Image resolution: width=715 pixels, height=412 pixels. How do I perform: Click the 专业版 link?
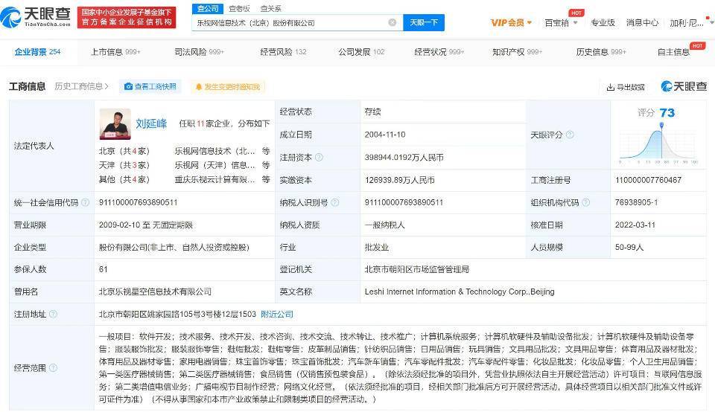603,22
